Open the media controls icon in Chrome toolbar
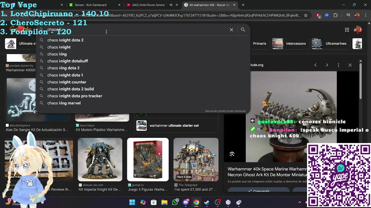Image resolution: width=371 pixels, height=208 pixels. coord(348,15)
